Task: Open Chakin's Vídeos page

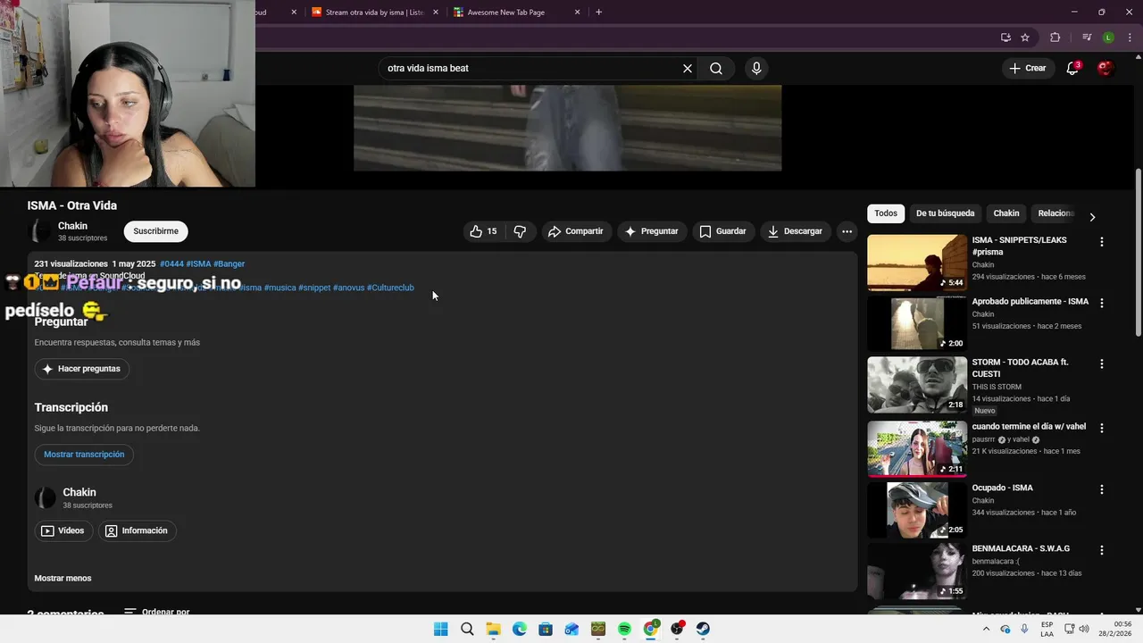Action: click(x=63, y=530)
